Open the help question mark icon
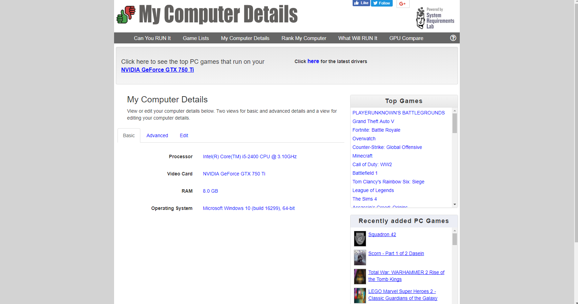The image size is (578, 304). (x=453, y=38)
